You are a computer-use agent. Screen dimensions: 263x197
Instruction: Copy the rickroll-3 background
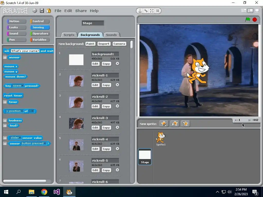point(106,127)
